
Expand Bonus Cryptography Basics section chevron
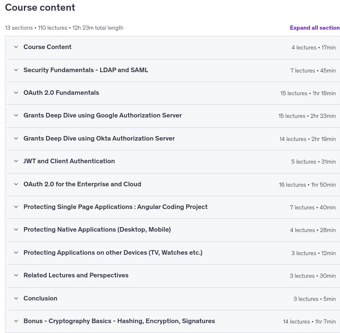point(16,321)
